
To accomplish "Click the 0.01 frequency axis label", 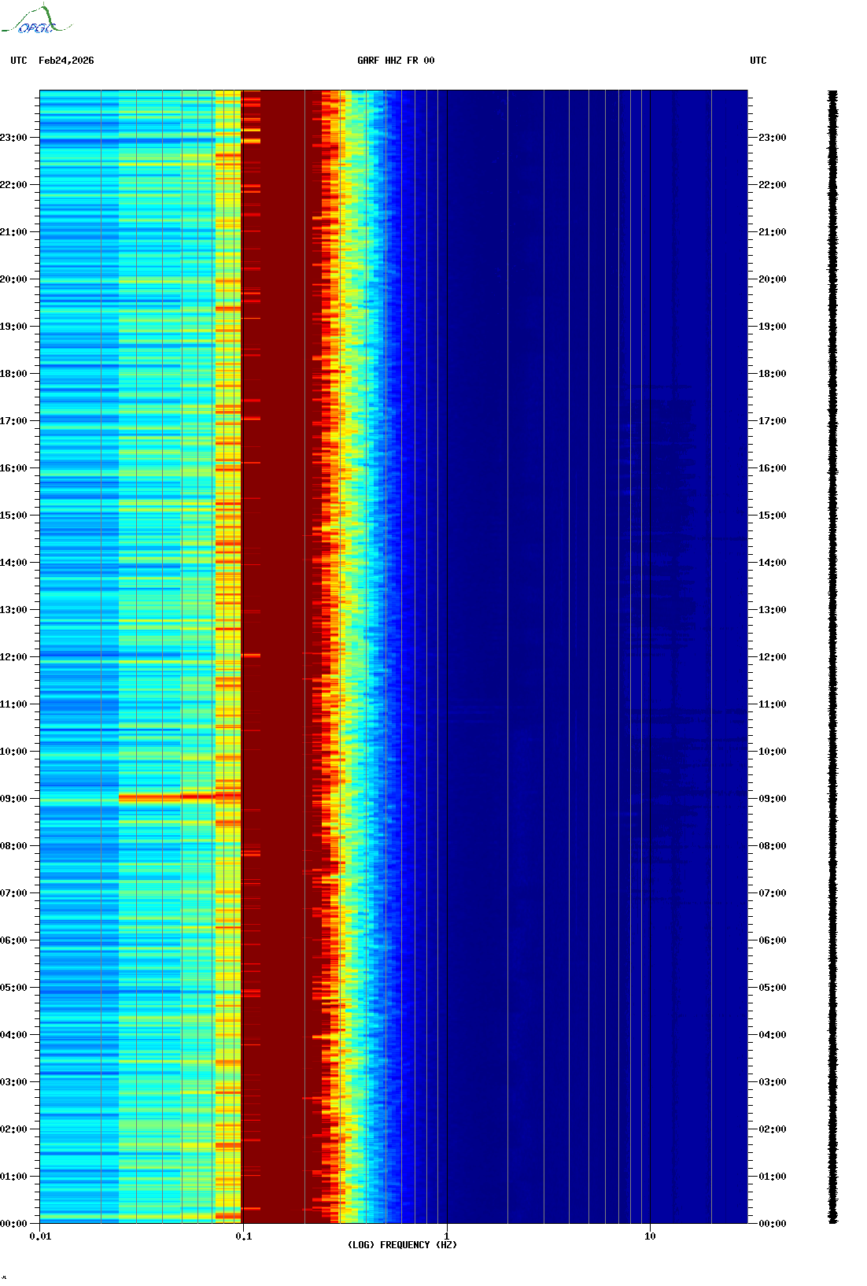I will pos(40,1236).
